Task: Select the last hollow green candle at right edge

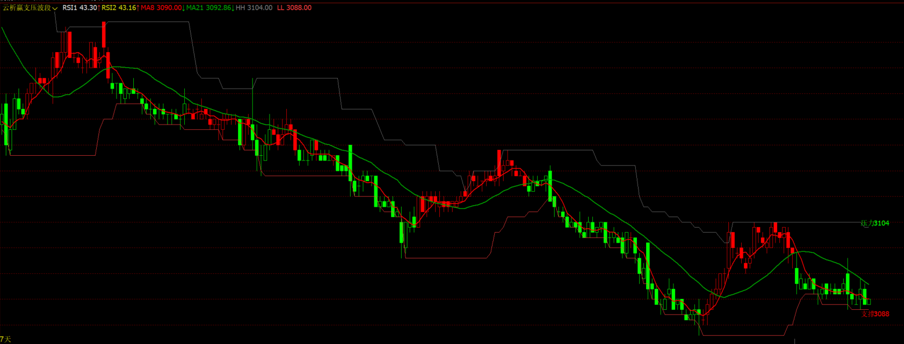Action: tap(868, 301)
